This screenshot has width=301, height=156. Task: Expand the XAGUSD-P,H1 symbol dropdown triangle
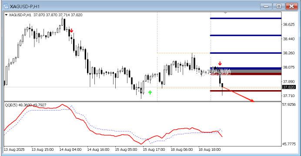point(6,15)
